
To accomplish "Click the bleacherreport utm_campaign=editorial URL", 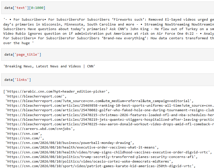I will (x=99, y=101).
